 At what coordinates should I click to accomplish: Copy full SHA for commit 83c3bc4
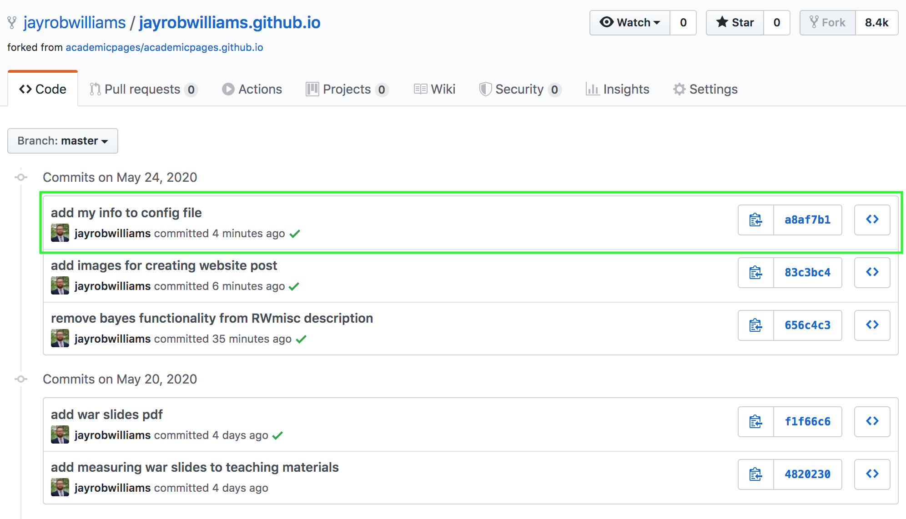click(x=755, y=273)
